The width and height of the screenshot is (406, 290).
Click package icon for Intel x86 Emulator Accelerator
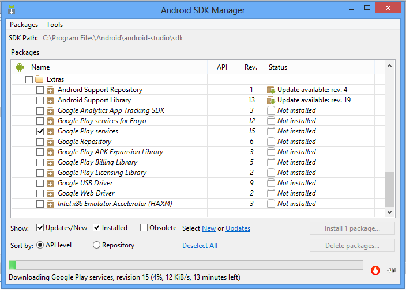[x=50, y=204]
